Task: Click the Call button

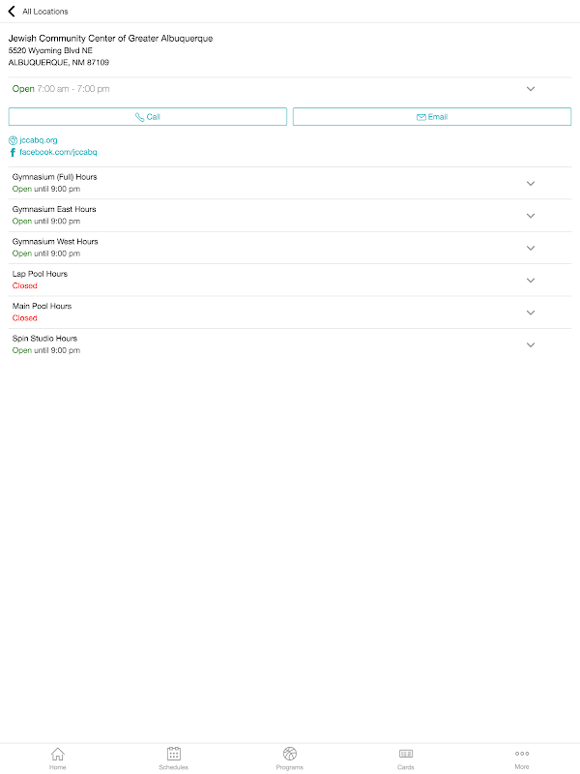Action: pos(148,117)
